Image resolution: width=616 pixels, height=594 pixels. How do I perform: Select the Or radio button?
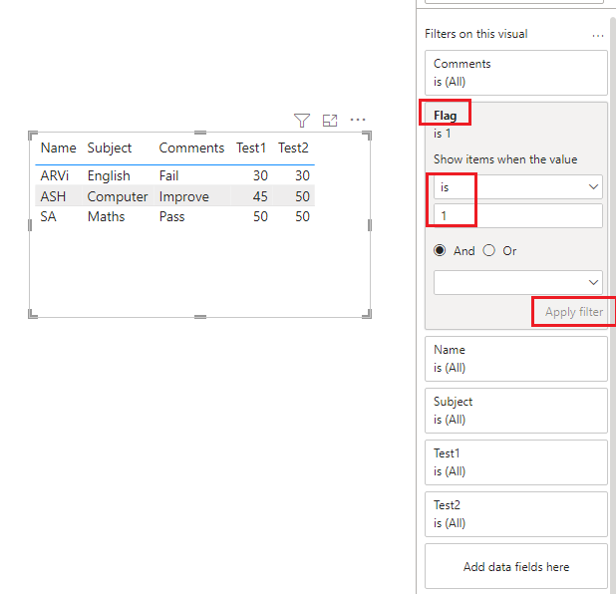click(x=489, y=250)
